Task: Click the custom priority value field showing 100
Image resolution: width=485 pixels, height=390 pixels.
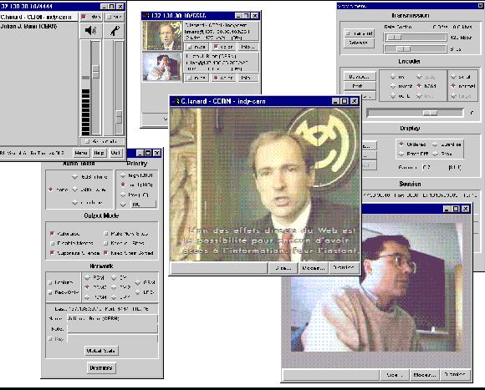Action: pos(143,204)
